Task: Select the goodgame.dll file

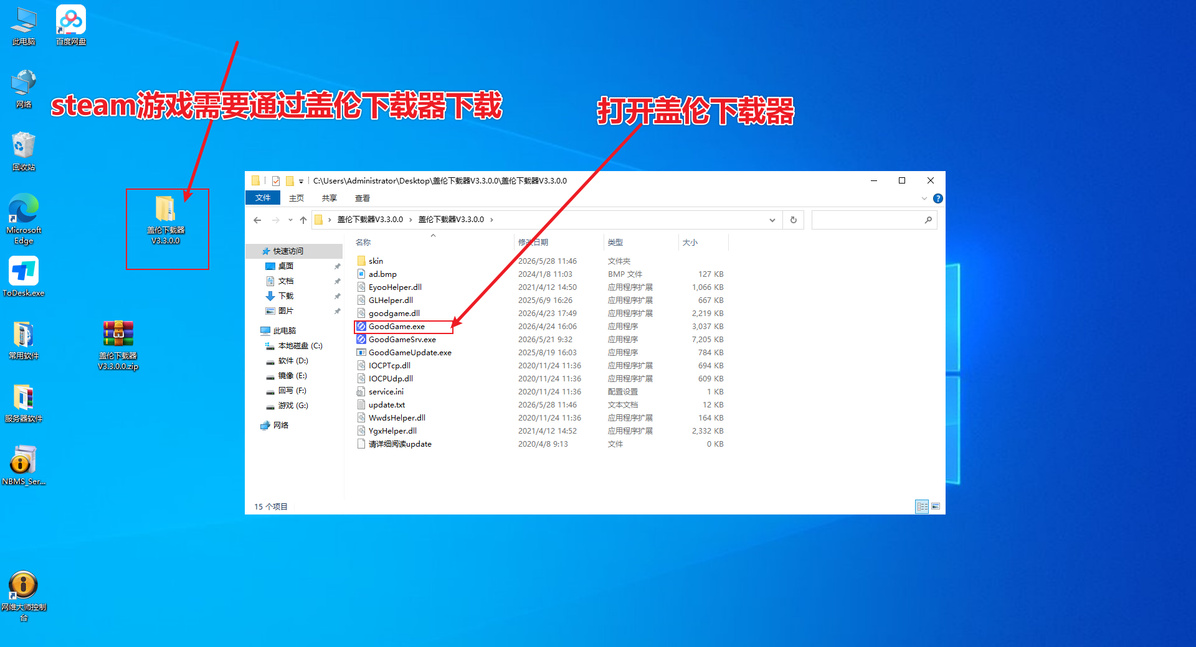Action: [394, 314]
